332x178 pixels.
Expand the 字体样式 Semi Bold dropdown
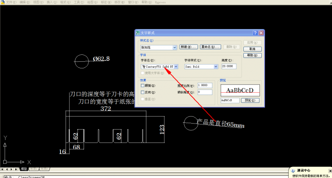(x=216, y=66)
